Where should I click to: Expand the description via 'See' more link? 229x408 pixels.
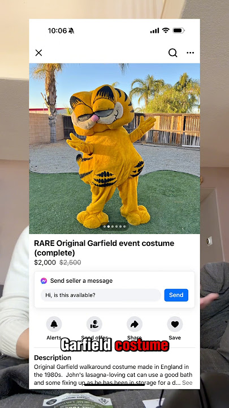coord(187,382)
